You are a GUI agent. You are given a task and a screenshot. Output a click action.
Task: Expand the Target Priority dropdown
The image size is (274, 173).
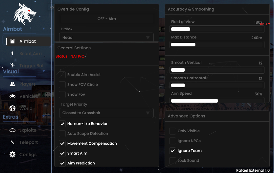[106, 113]
